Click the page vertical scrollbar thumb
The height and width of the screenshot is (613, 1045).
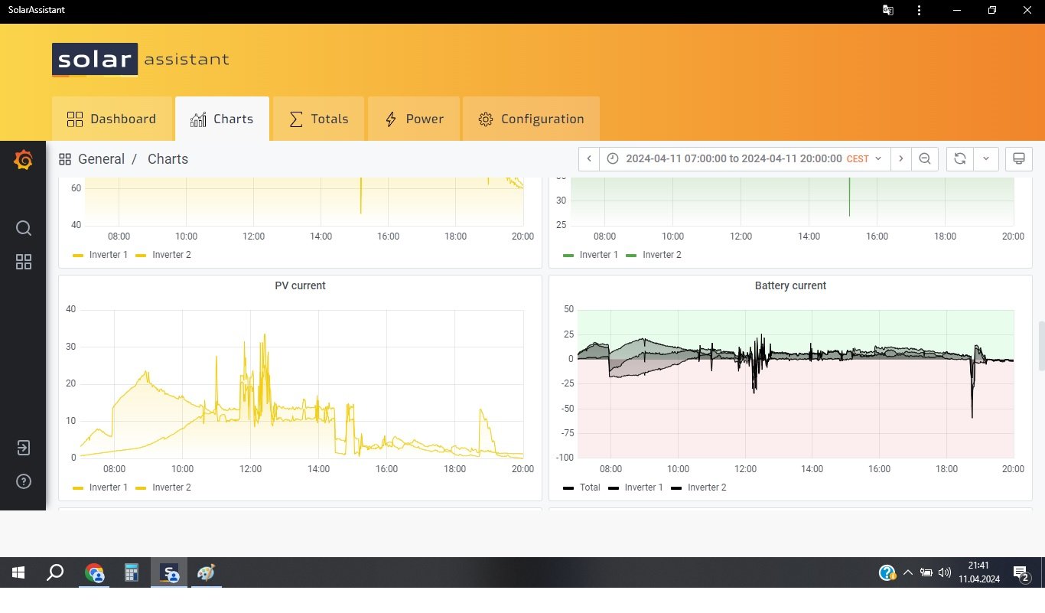tap(1040, 345)
